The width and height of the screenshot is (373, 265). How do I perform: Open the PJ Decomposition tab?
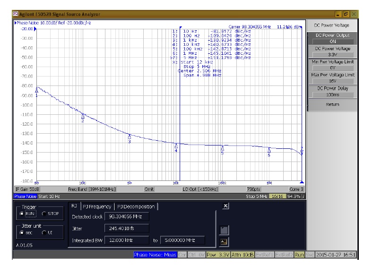[135, 206]
